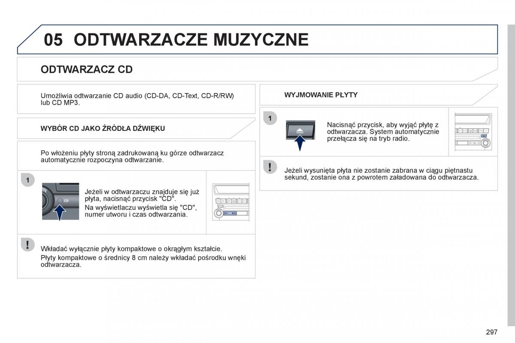The height and width of the screenshot is (343, 515).
Task: Click the text 'Umożliwia odtwarzanie CD audio'
Action: pyautogui.click(x=137, y=99)
